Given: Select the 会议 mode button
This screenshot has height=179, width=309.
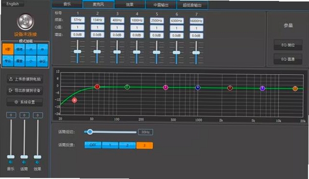Looking at the screenshot, I should point(42,61).
